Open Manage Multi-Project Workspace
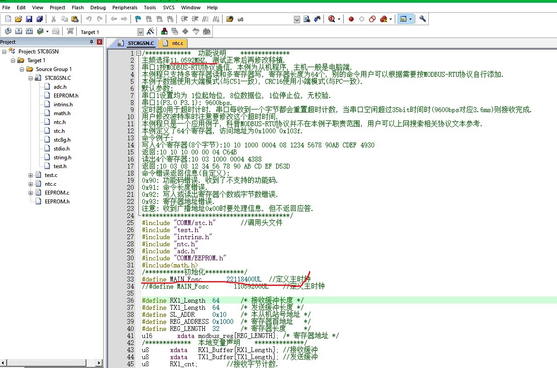Viewport: 557px width, 368px height. point(175,31)
